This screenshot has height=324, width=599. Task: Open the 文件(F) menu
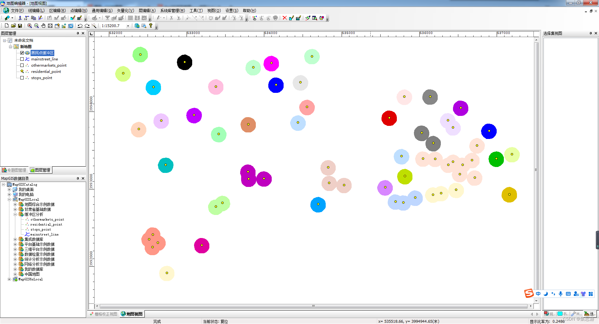coord(17,11)
